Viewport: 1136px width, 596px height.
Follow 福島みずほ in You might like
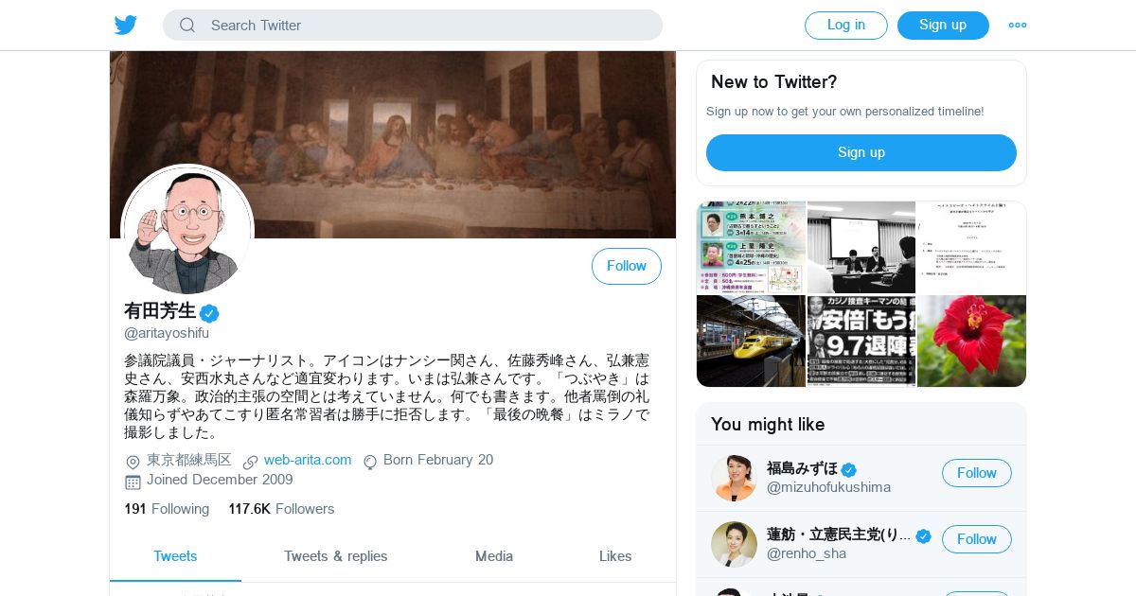click(977, 473)
